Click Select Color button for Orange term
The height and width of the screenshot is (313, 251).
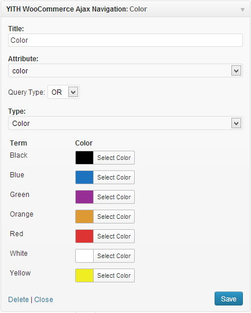114,217
